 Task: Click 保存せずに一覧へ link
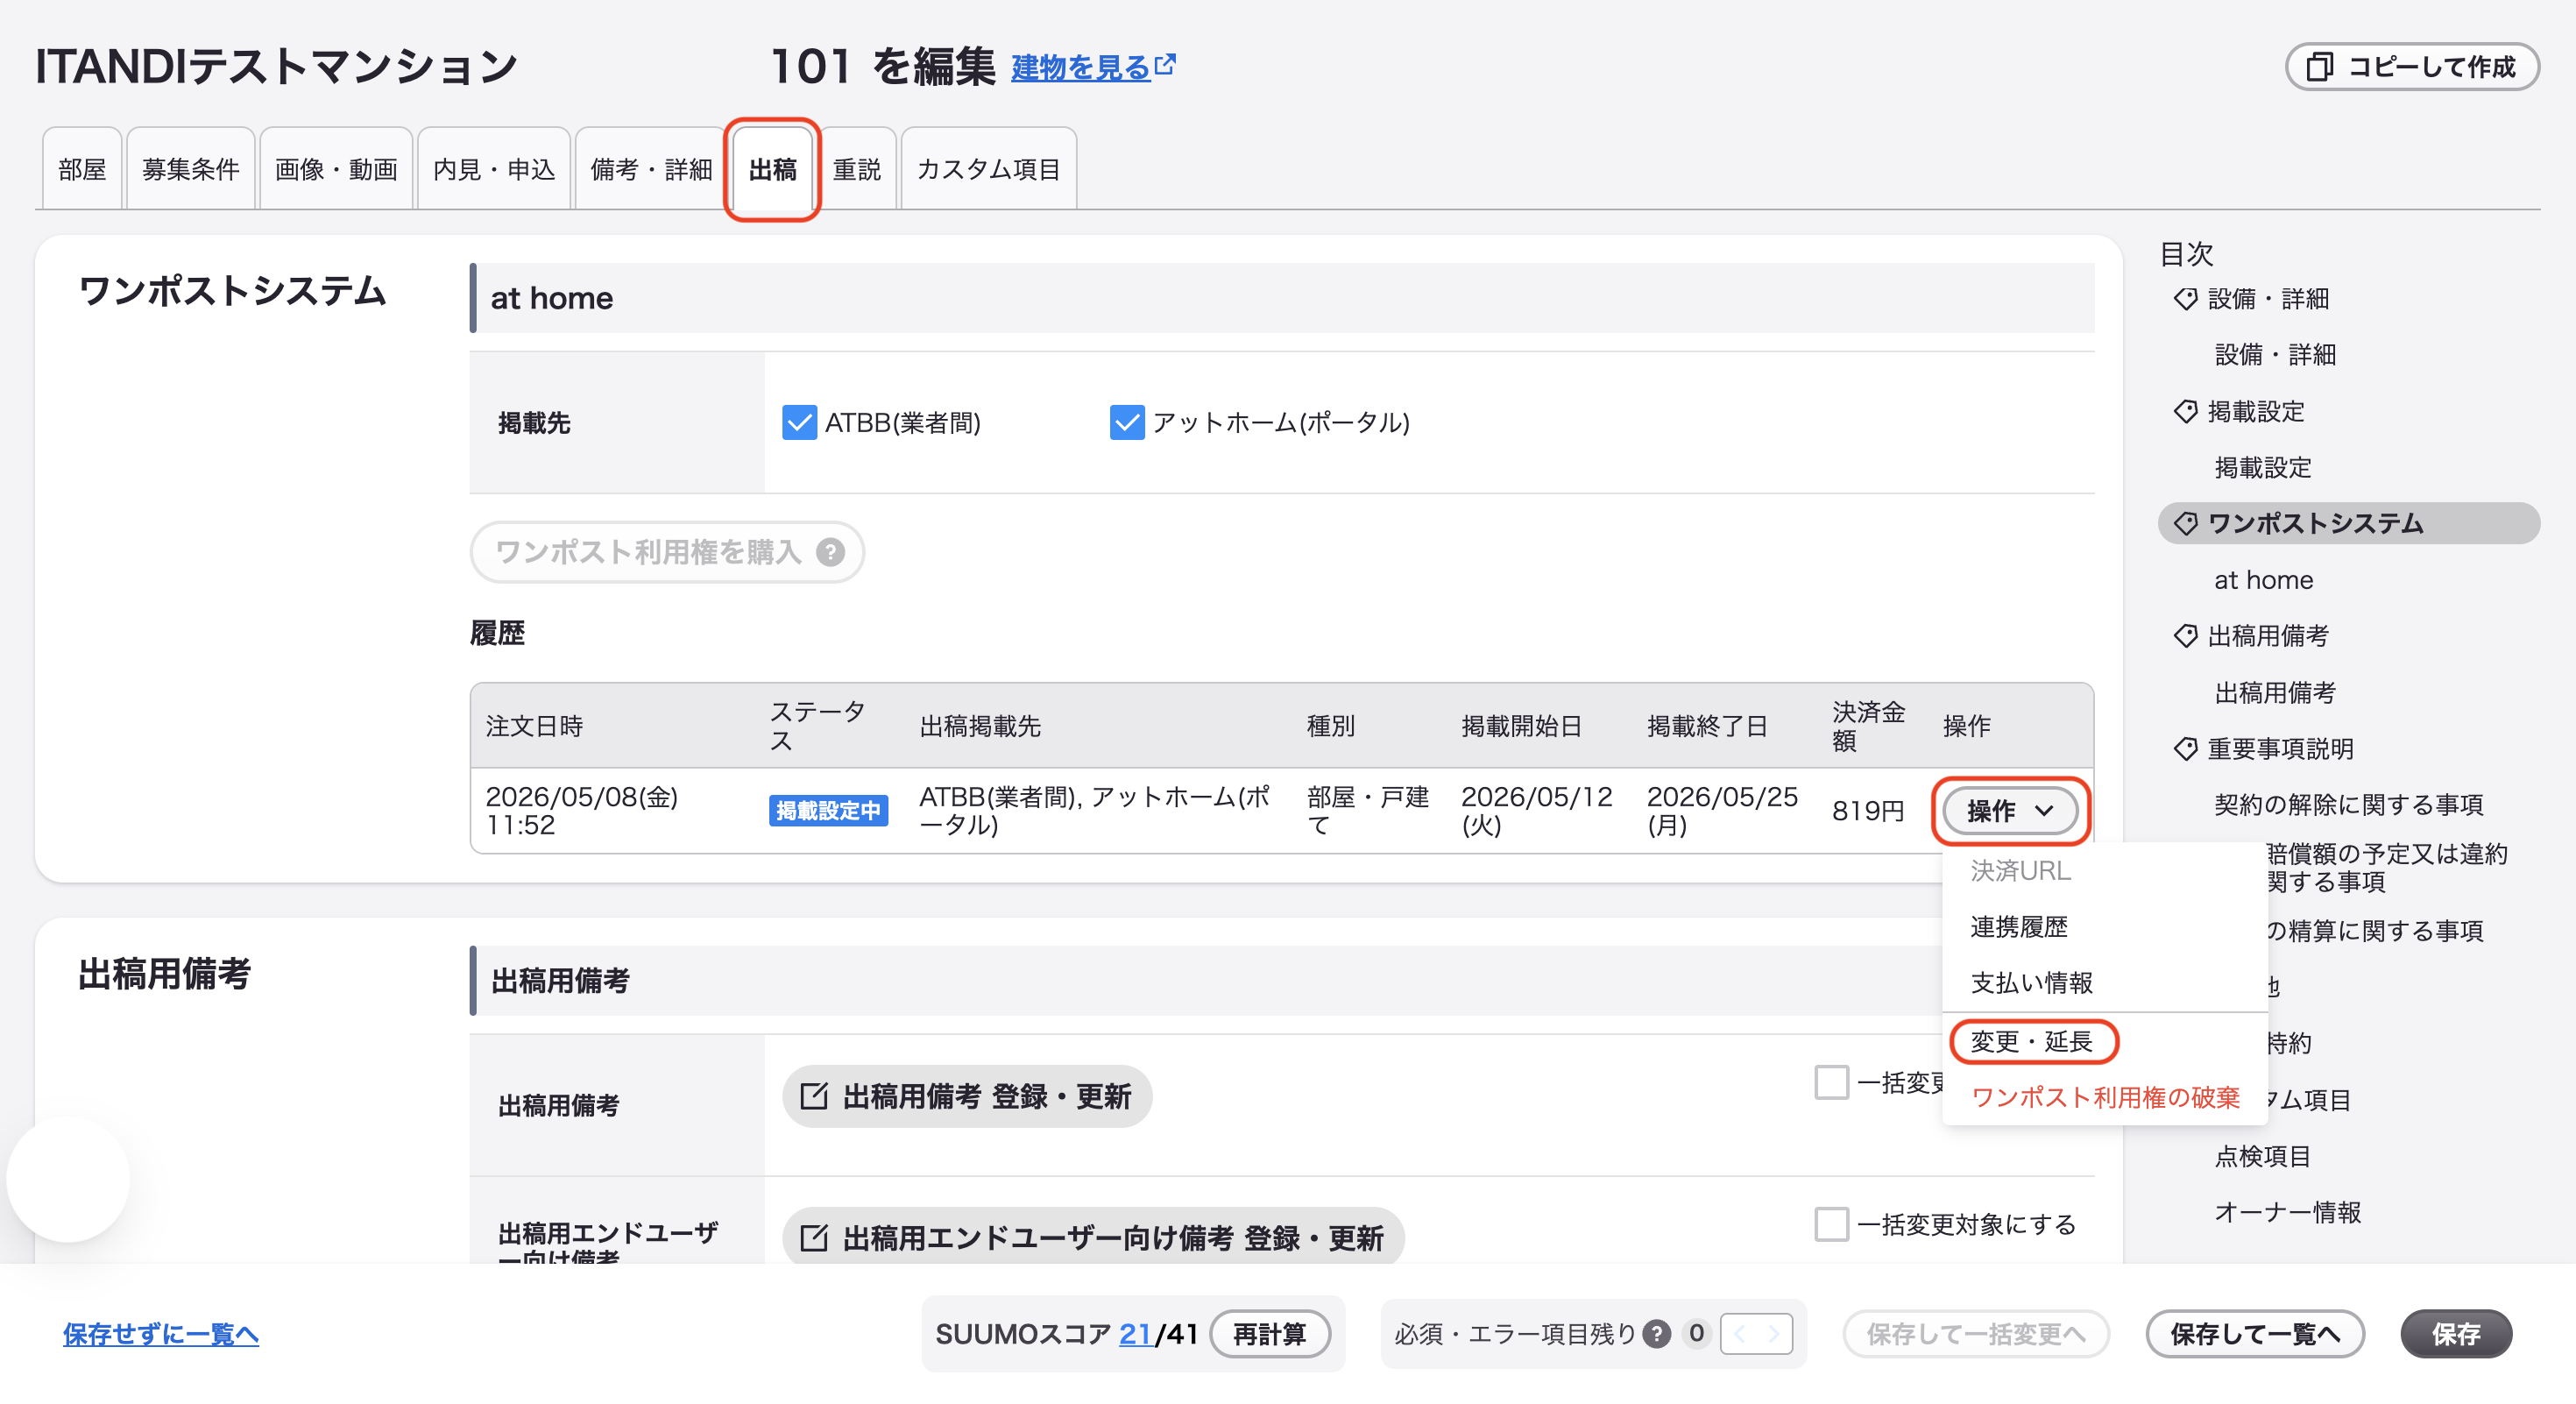tap(161, 1334)
